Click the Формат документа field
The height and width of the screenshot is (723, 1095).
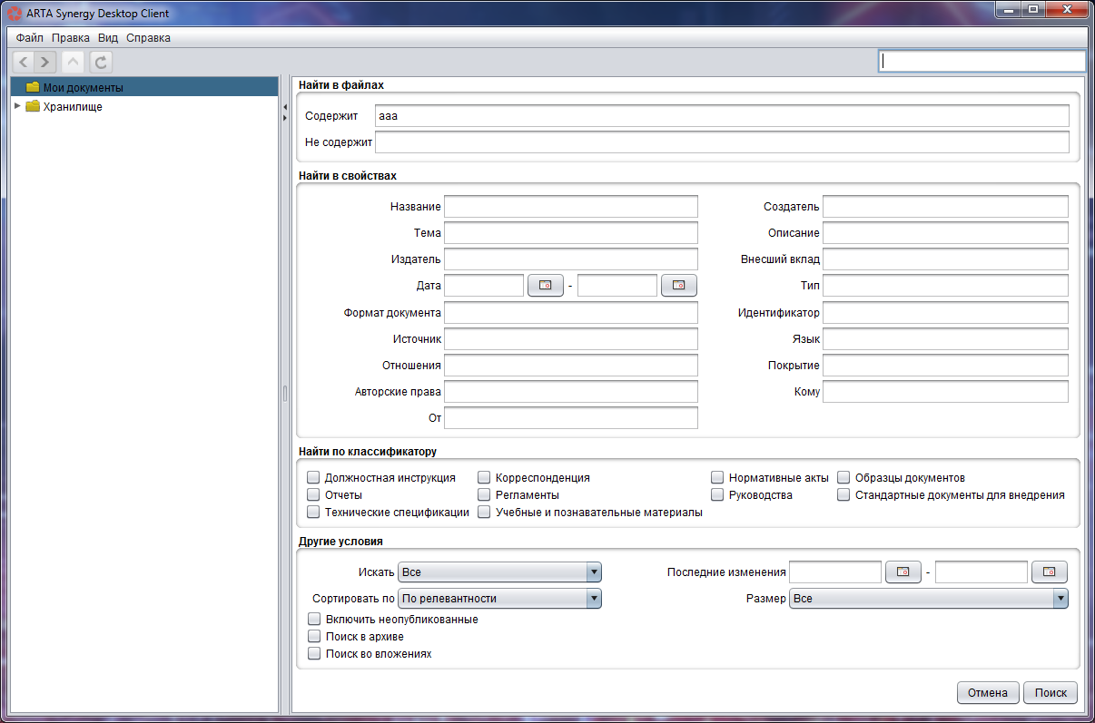point(571,312)
